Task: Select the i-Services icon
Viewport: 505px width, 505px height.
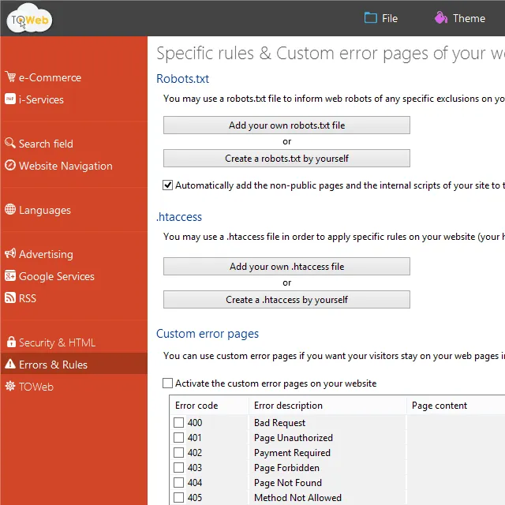Action: pos(10,99)
